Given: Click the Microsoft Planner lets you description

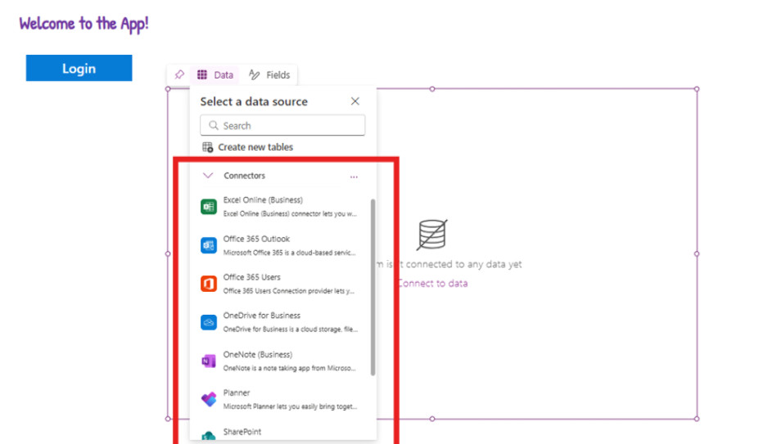Looking at the screenshot, I should pos(290,406).
